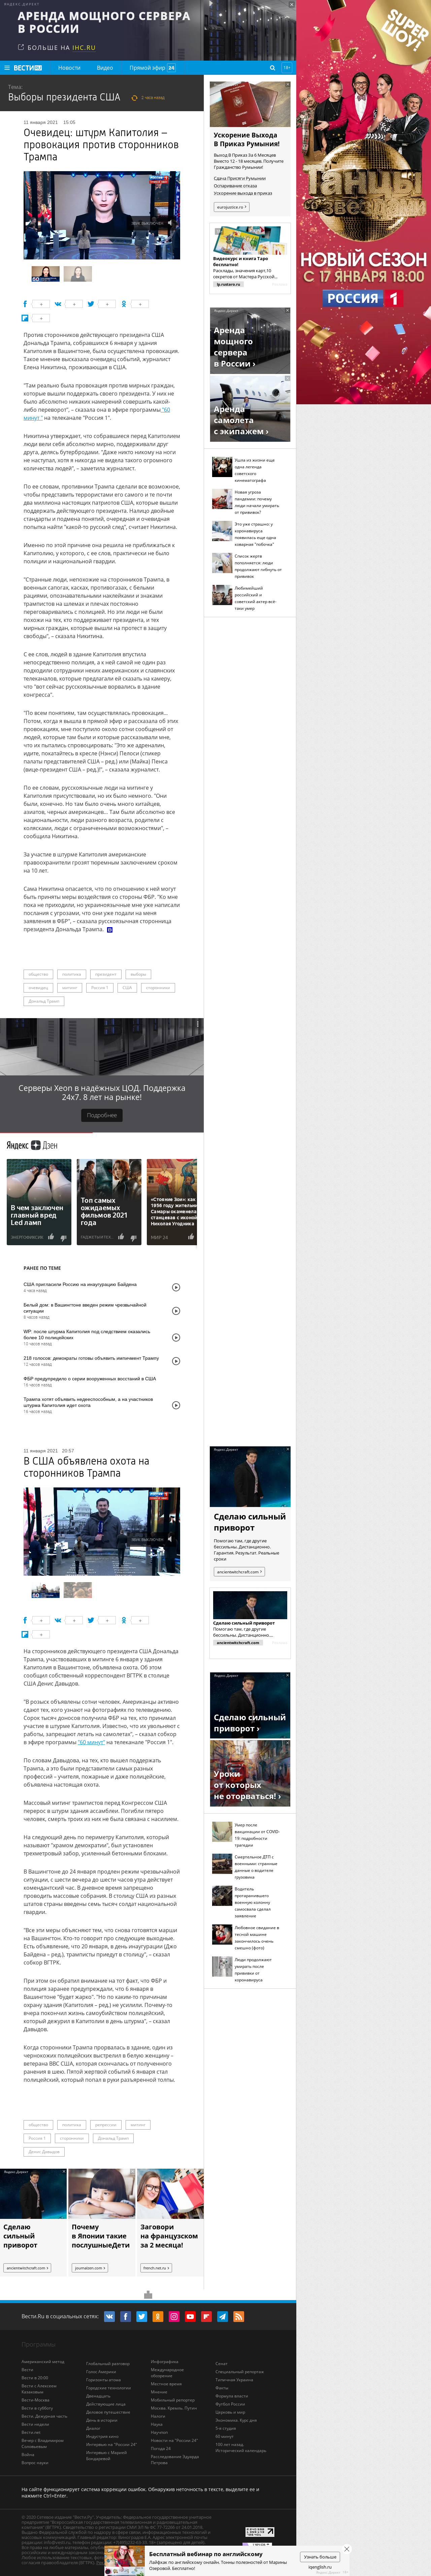Open site search magnifier icon
This screenshot has height=2576, width=431.
pyautogui.click(x=272, y=68)
